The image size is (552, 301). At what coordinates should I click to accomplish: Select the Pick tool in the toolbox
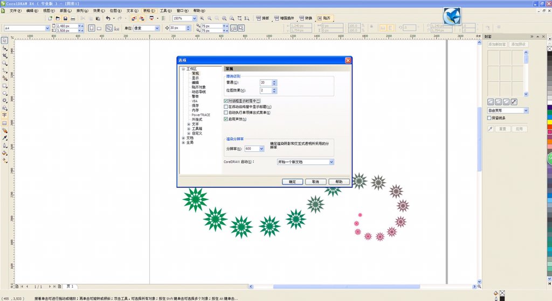(4, 40)
